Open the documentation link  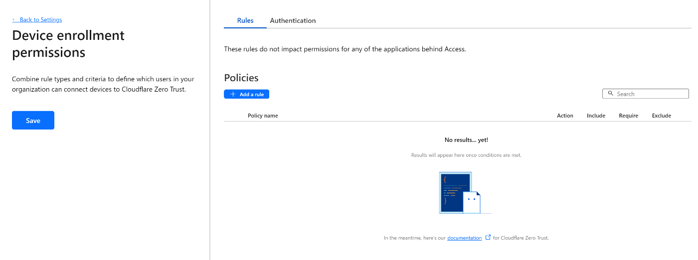(x=465, y=238)
